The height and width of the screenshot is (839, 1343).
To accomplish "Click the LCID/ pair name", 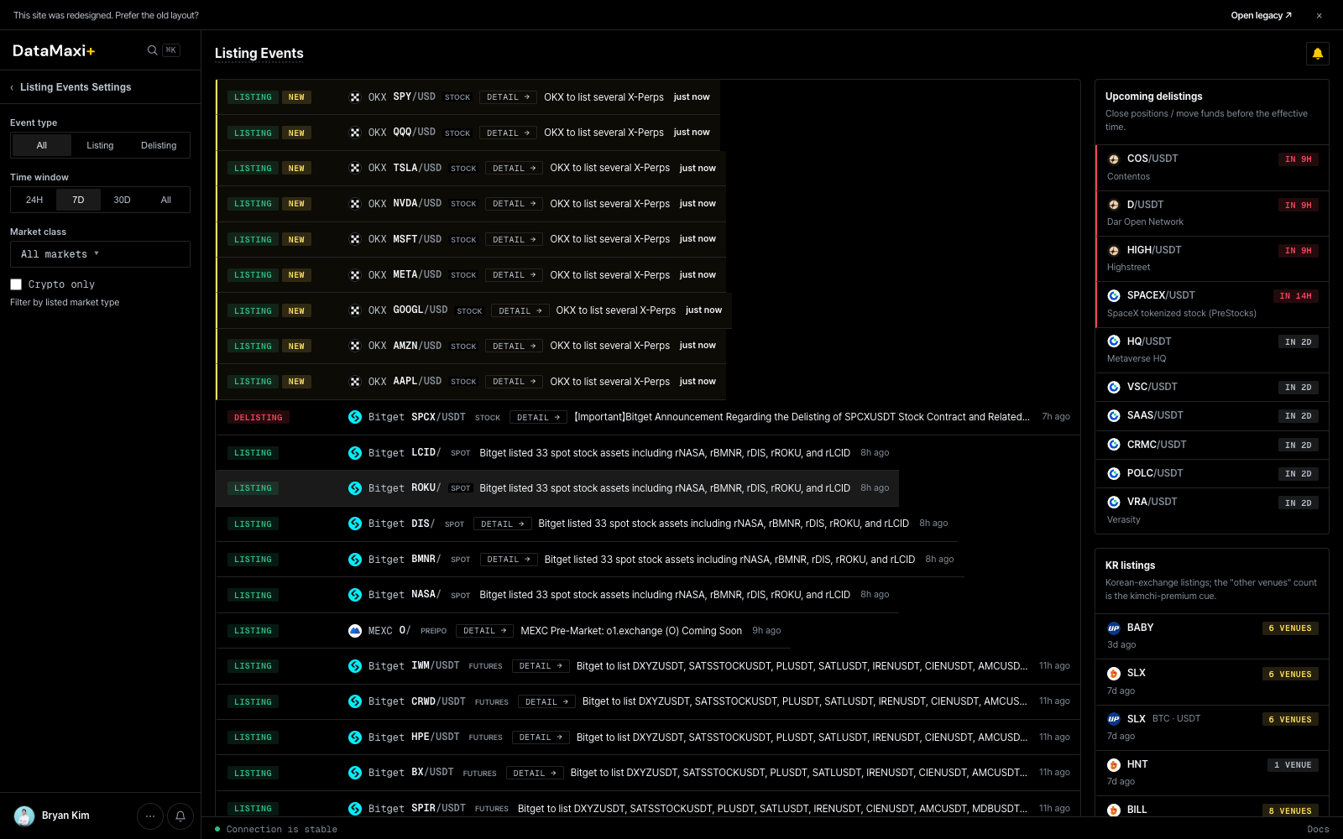I will tap(426, 452).
